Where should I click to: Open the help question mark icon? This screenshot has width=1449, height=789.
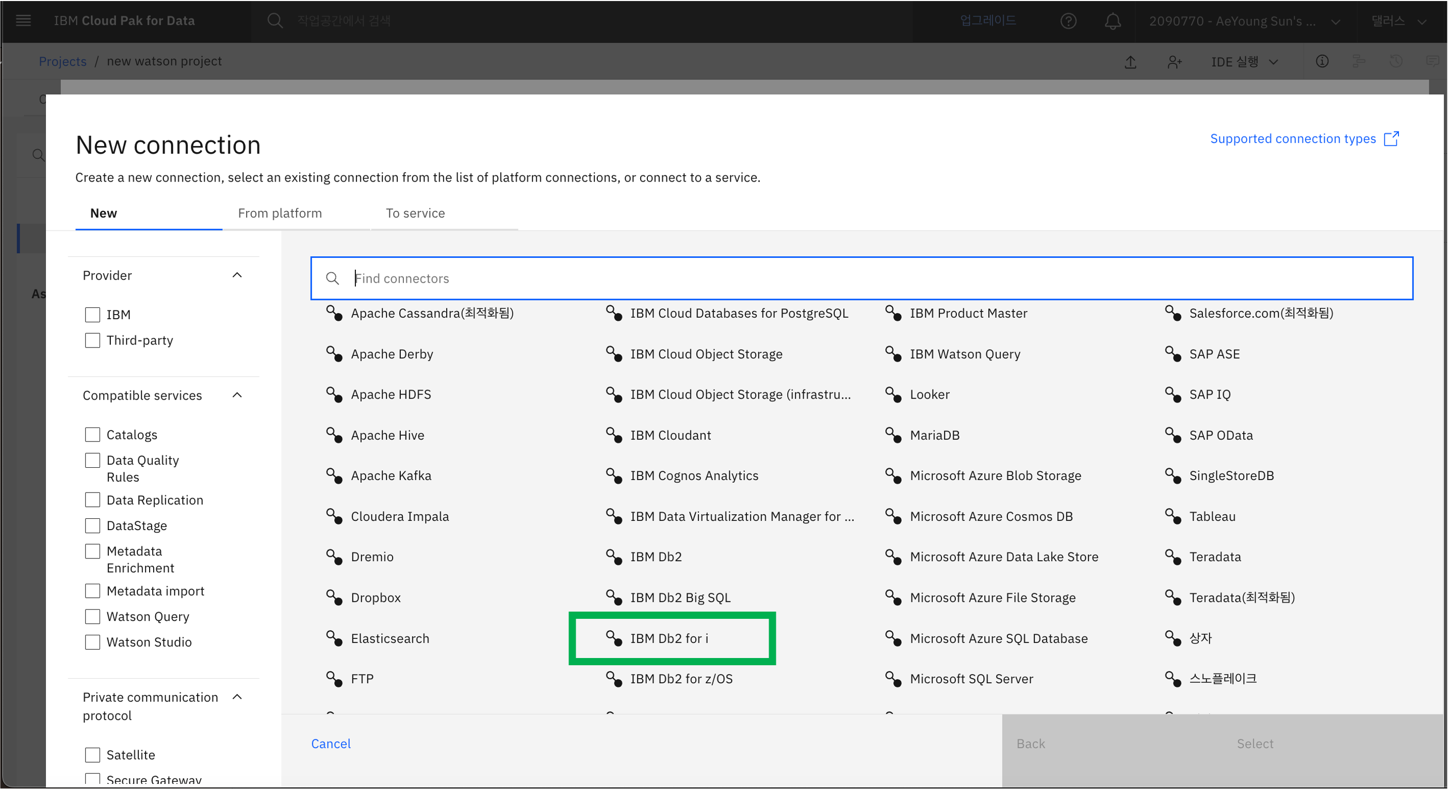click(1068, 21)
